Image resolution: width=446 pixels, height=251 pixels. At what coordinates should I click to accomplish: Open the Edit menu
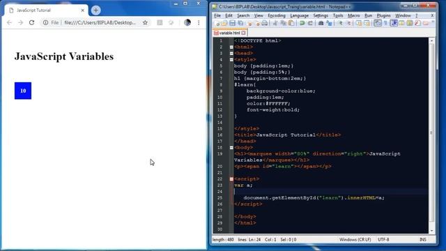[x=229, y=15]
